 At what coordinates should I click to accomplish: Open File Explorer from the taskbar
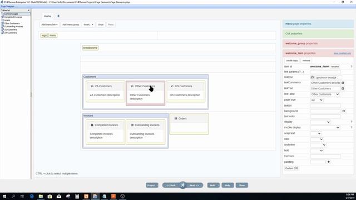pos(41,196)
